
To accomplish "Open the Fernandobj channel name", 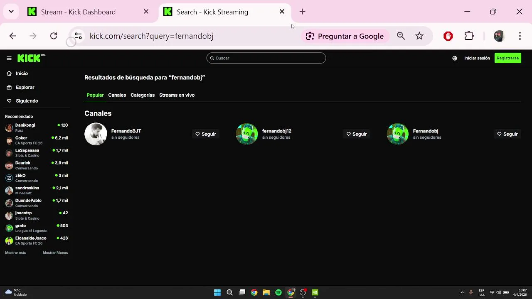I will tap(426, 131).
